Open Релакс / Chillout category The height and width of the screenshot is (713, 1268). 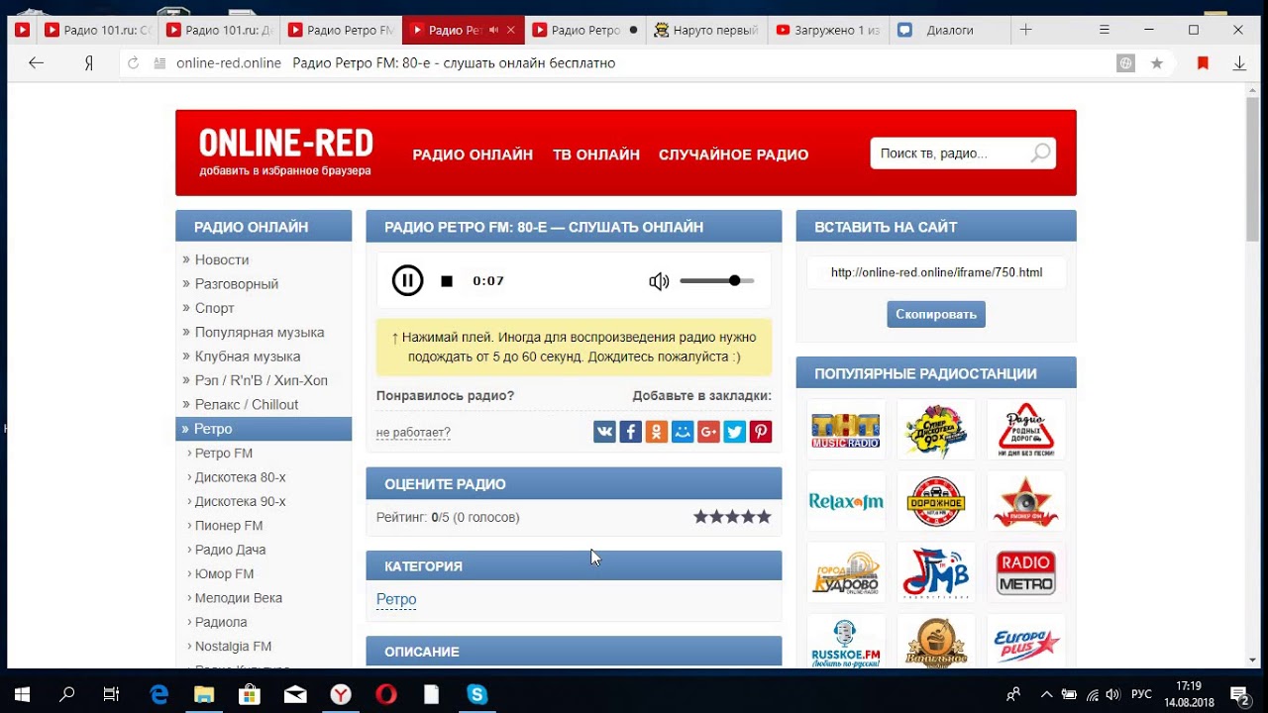(247, 405)
